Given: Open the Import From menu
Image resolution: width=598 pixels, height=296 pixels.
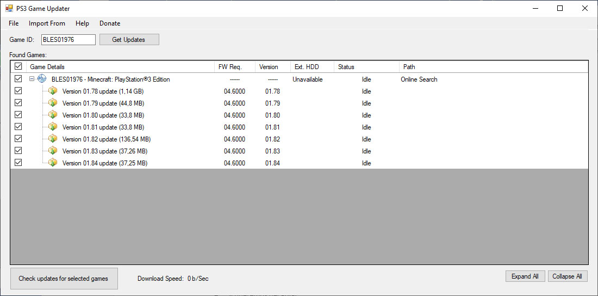Looking at the screenshot, I should pos(47,23).
